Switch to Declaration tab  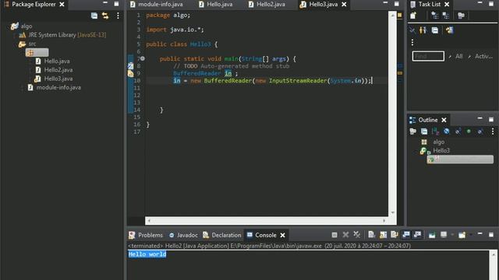pos(222,235)
